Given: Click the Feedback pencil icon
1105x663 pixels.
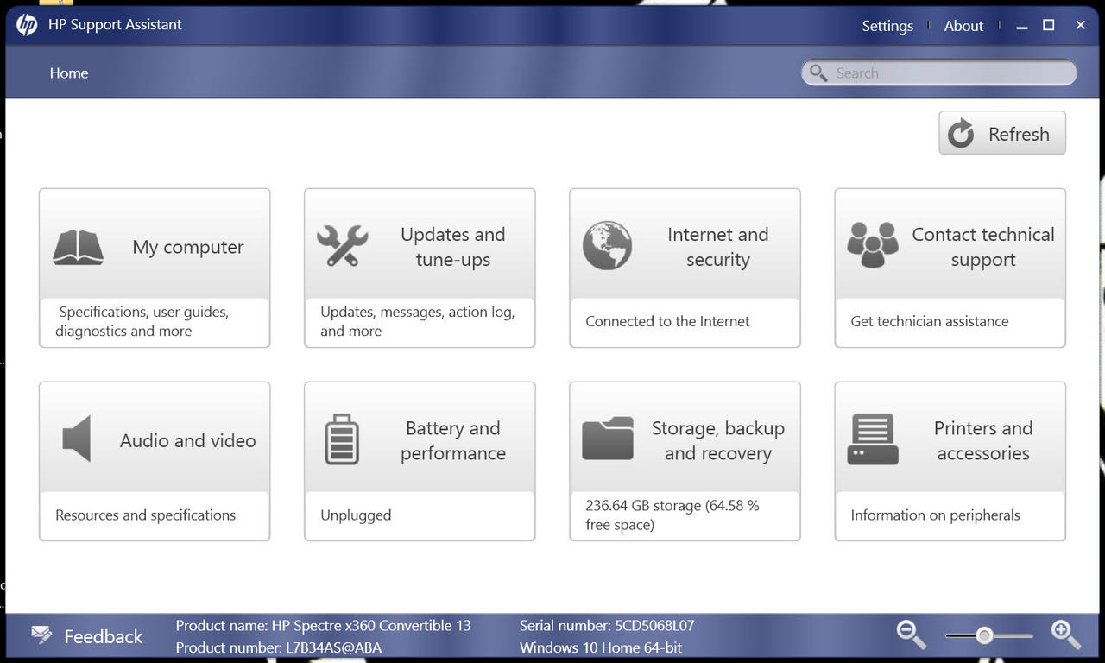Looking at the screenshot, I should [41, 634].
